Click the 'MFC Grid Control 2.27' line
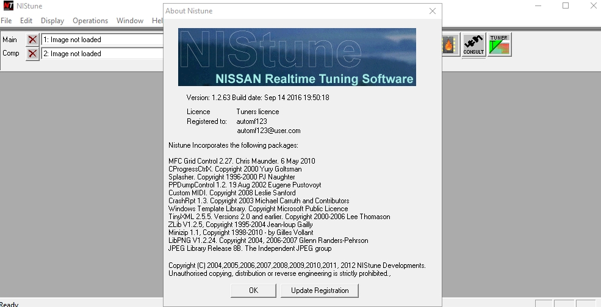 (242, 161)
